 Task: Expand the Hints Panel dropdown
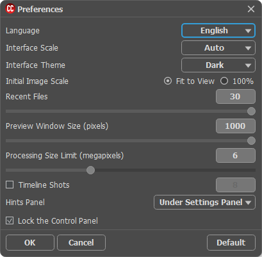point(204,203)
